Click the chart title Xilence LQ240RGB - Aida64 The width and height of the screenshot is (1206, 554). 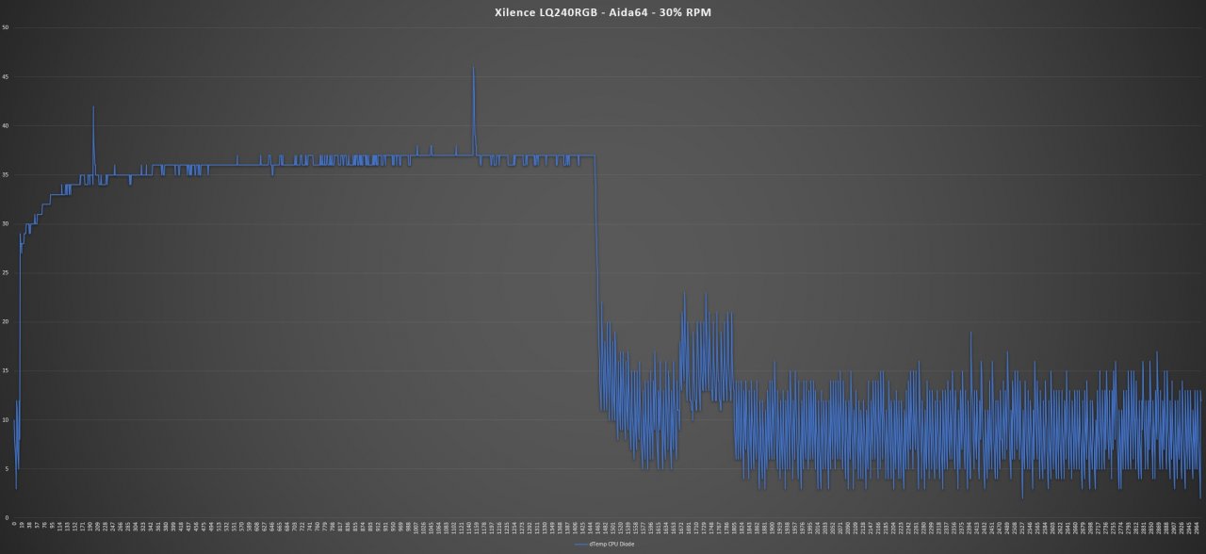pos(603,11)
